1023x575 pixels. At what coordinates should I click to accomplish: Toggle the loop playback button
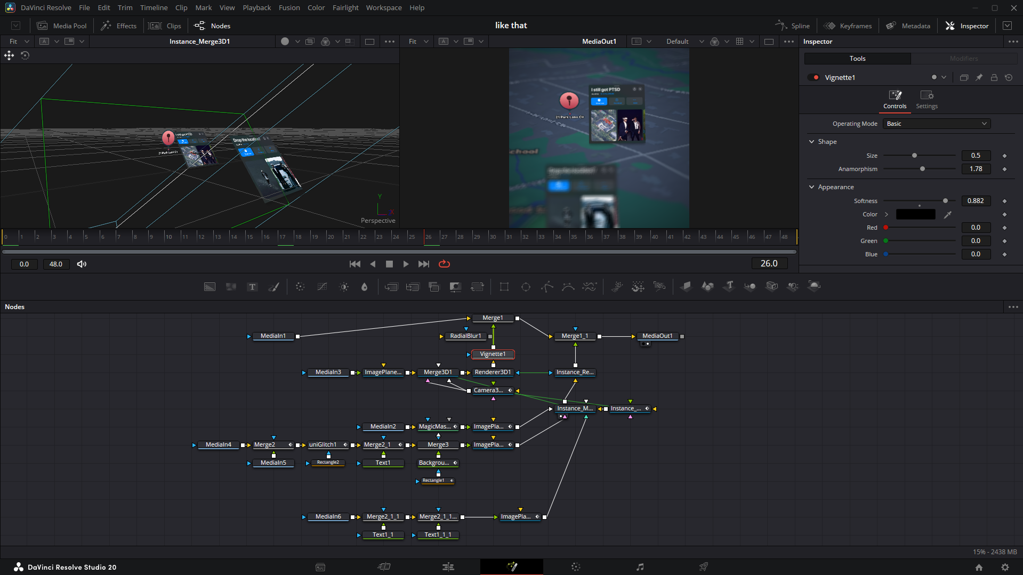click(x=444, y=264)
